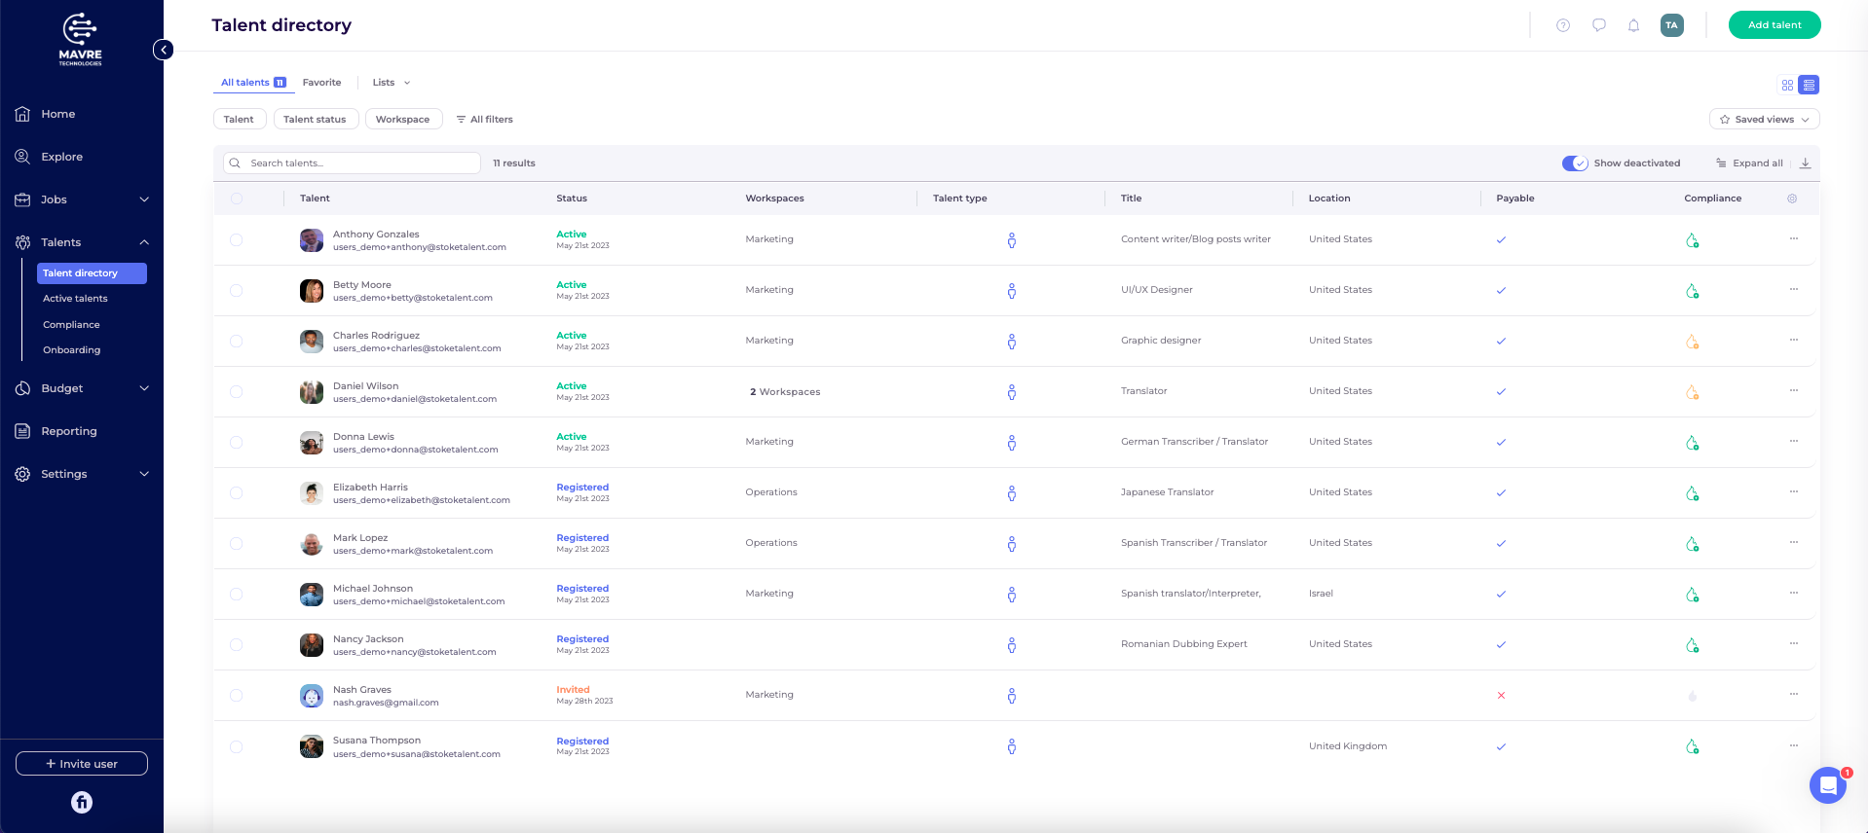Image resolution: width=1868 pixels, height=833 pixels.
Task: Click Expand all rows
Action: tap(1749, 163)
